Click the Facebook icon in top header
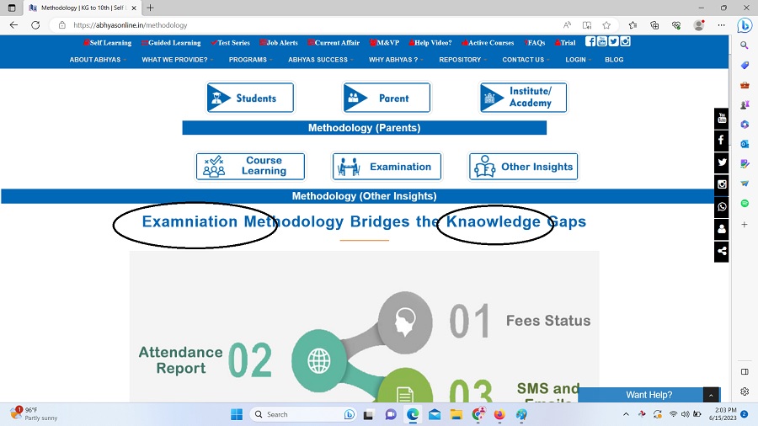758x426 pixels. coord(590,41)
